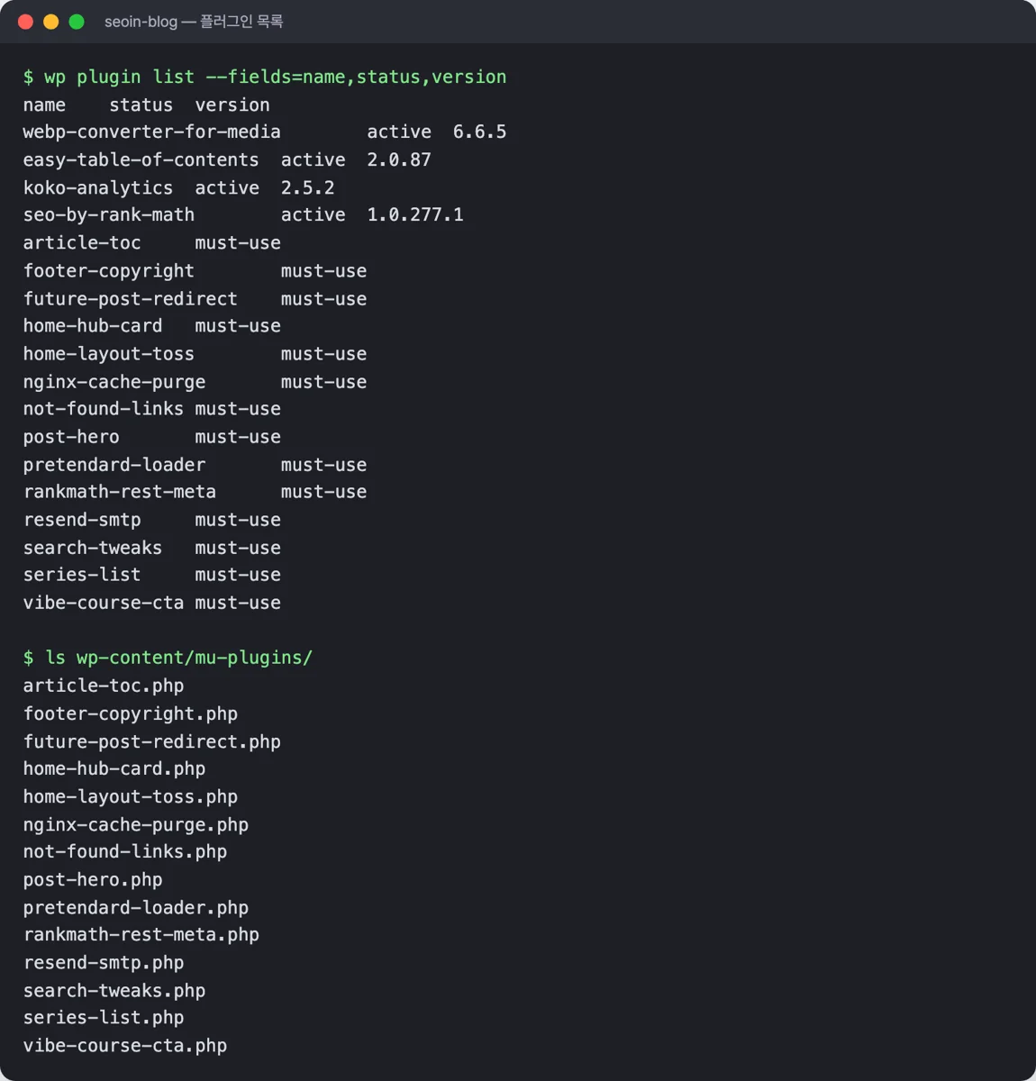The image size is (1036, 1081).
Task: Click file name 'rankmath-rest-meta.php'
Action: [x=141, y=935]
